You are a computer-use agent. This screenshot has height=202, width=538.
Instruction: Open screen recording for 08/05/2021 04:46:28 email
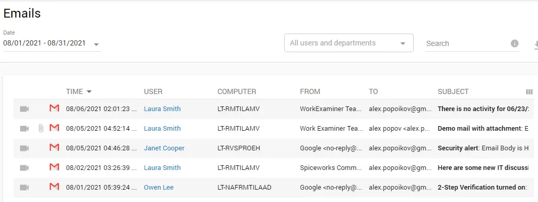coord(24,148)
